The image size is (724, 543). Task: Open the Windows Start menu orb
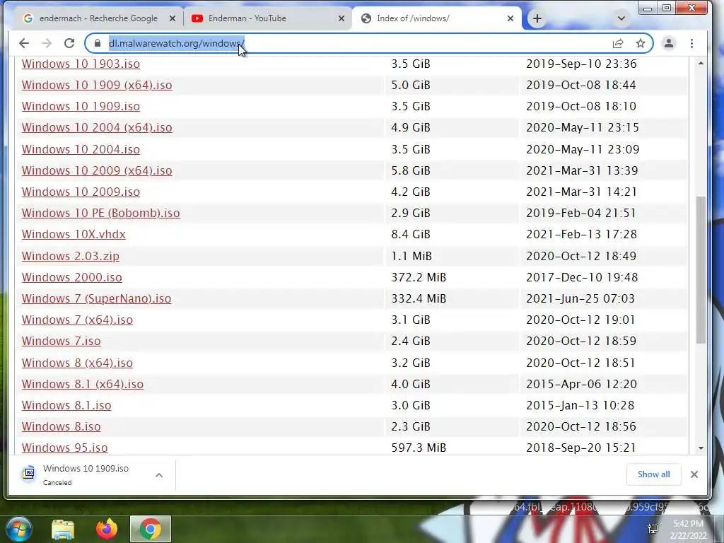point(18,529)
